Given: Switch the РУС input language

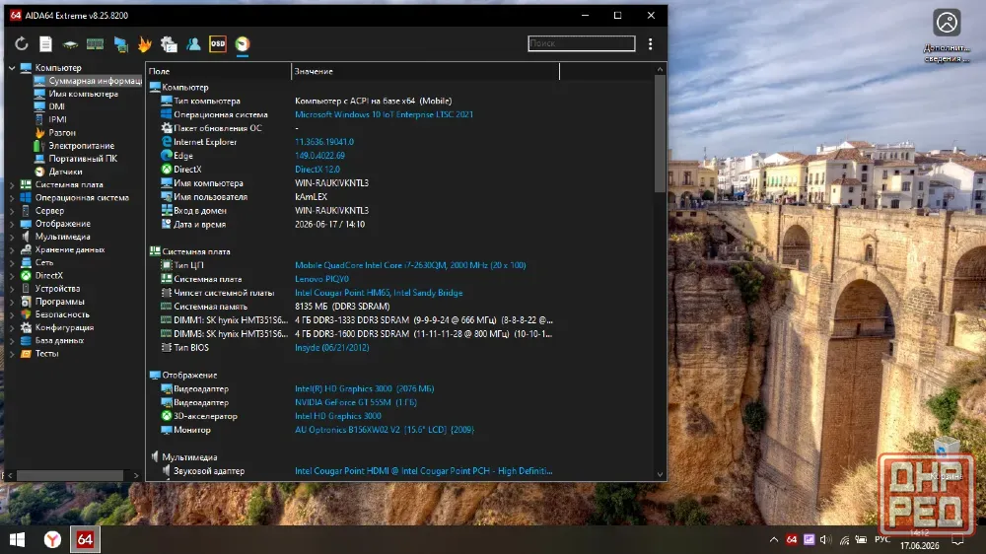Looking at the screenshot, I should (x=882, y=539).
